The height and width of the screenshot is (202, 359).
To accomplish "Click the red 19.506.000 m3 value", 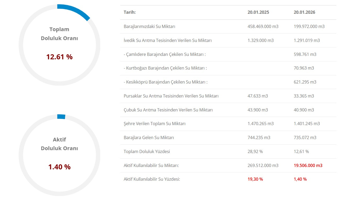I will [308, 165].
